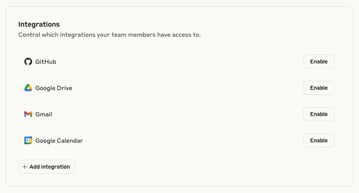
Task: Click the words 'have access to' in the description
Action: 179,35
